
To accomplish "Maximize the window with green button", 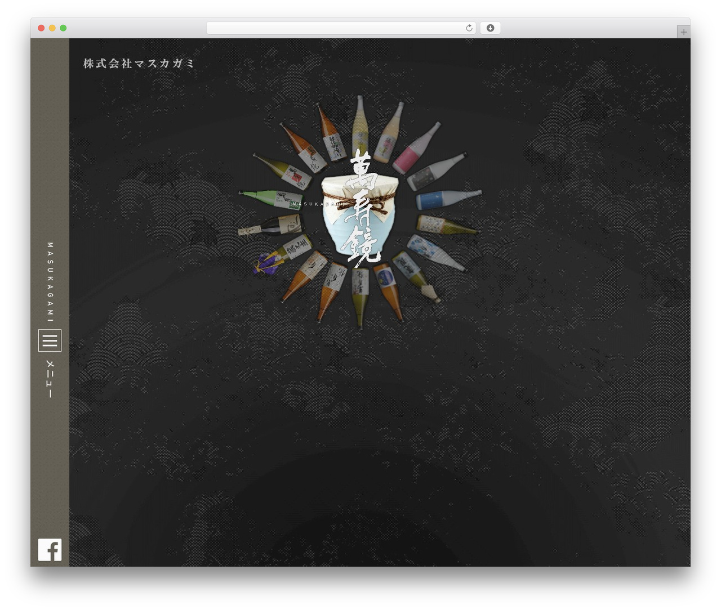I will click(63, 28).
